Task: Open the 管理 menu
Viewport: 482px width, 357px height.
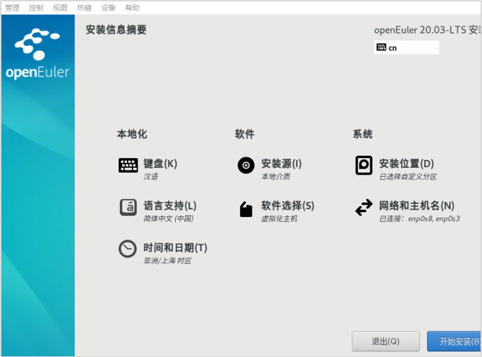Action: pos(13,8)
